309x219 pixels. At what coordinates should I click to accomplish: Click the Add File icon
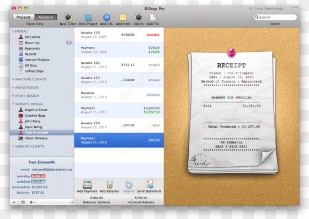(153, 18)
